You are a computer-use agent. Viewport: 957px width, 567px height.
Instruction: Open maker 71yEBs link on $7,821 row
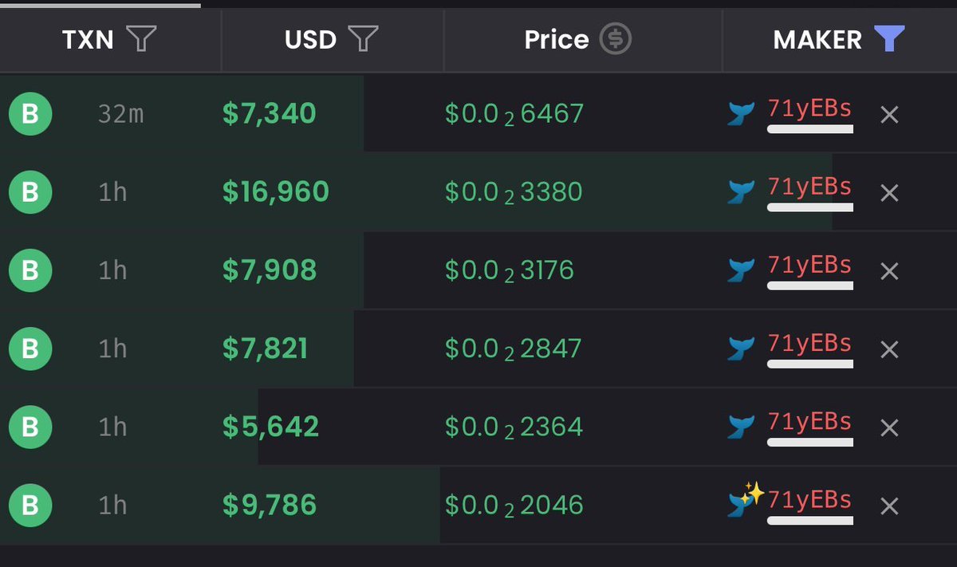(809, 343)
